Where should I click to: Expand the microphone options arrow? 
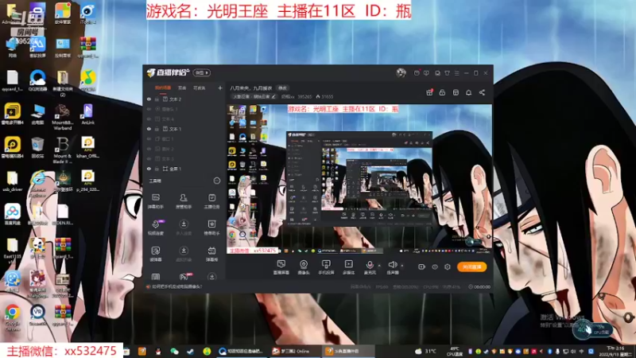coord(379,266)
